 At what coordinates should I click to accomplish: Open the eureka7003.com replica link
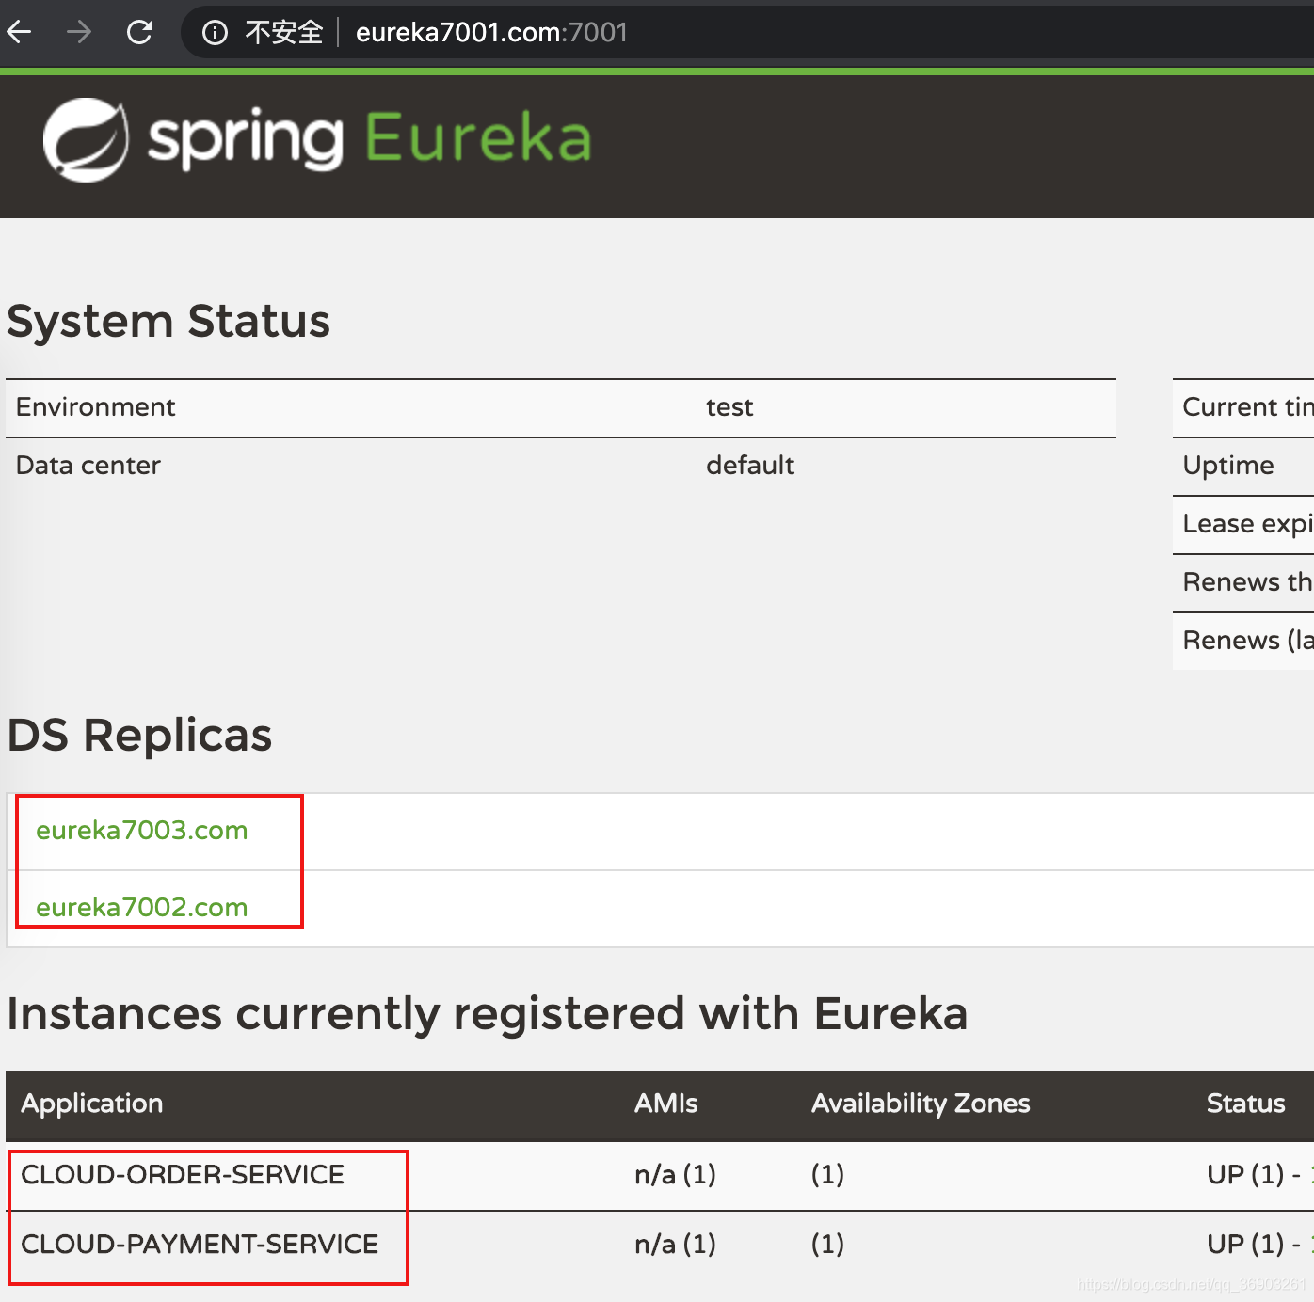(142, 831)
